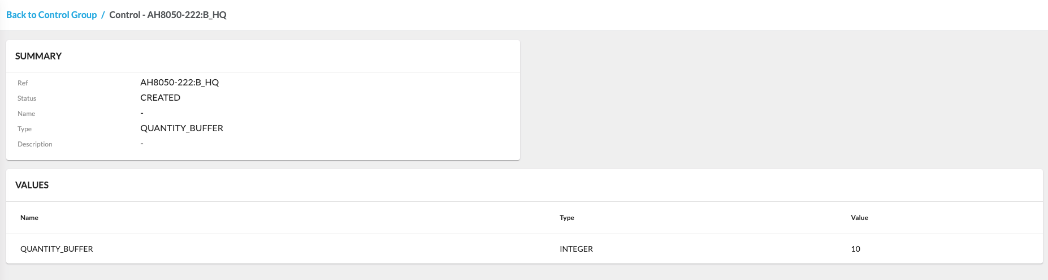
Task: Click the Name field label in summary
Action: coord(26,114)
